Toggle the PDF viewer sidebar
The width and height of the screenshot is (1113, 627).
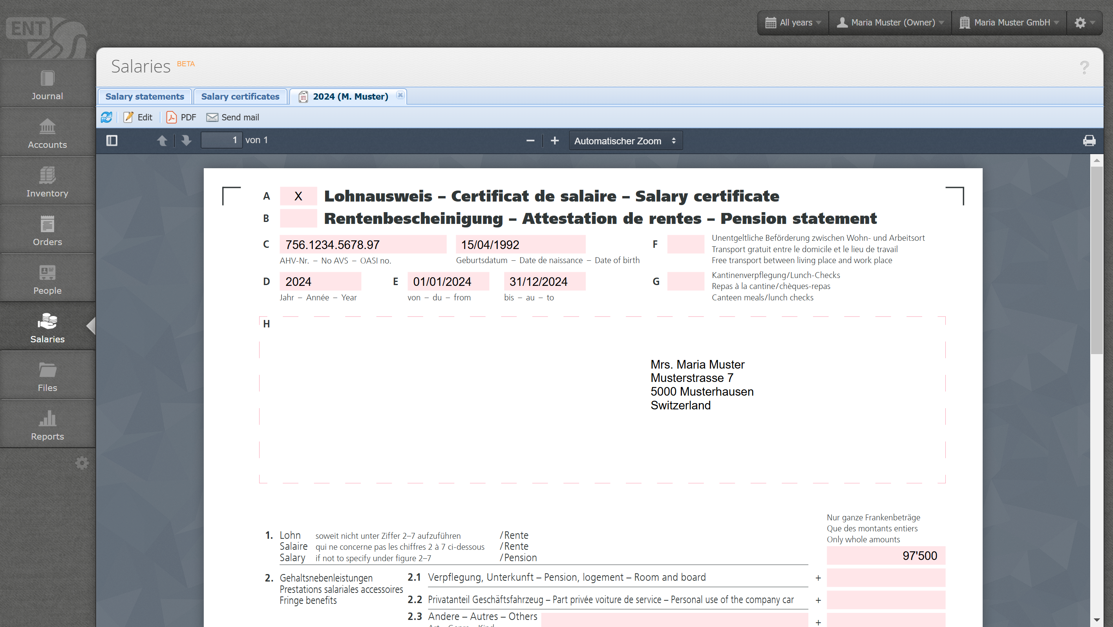(112, 141)
